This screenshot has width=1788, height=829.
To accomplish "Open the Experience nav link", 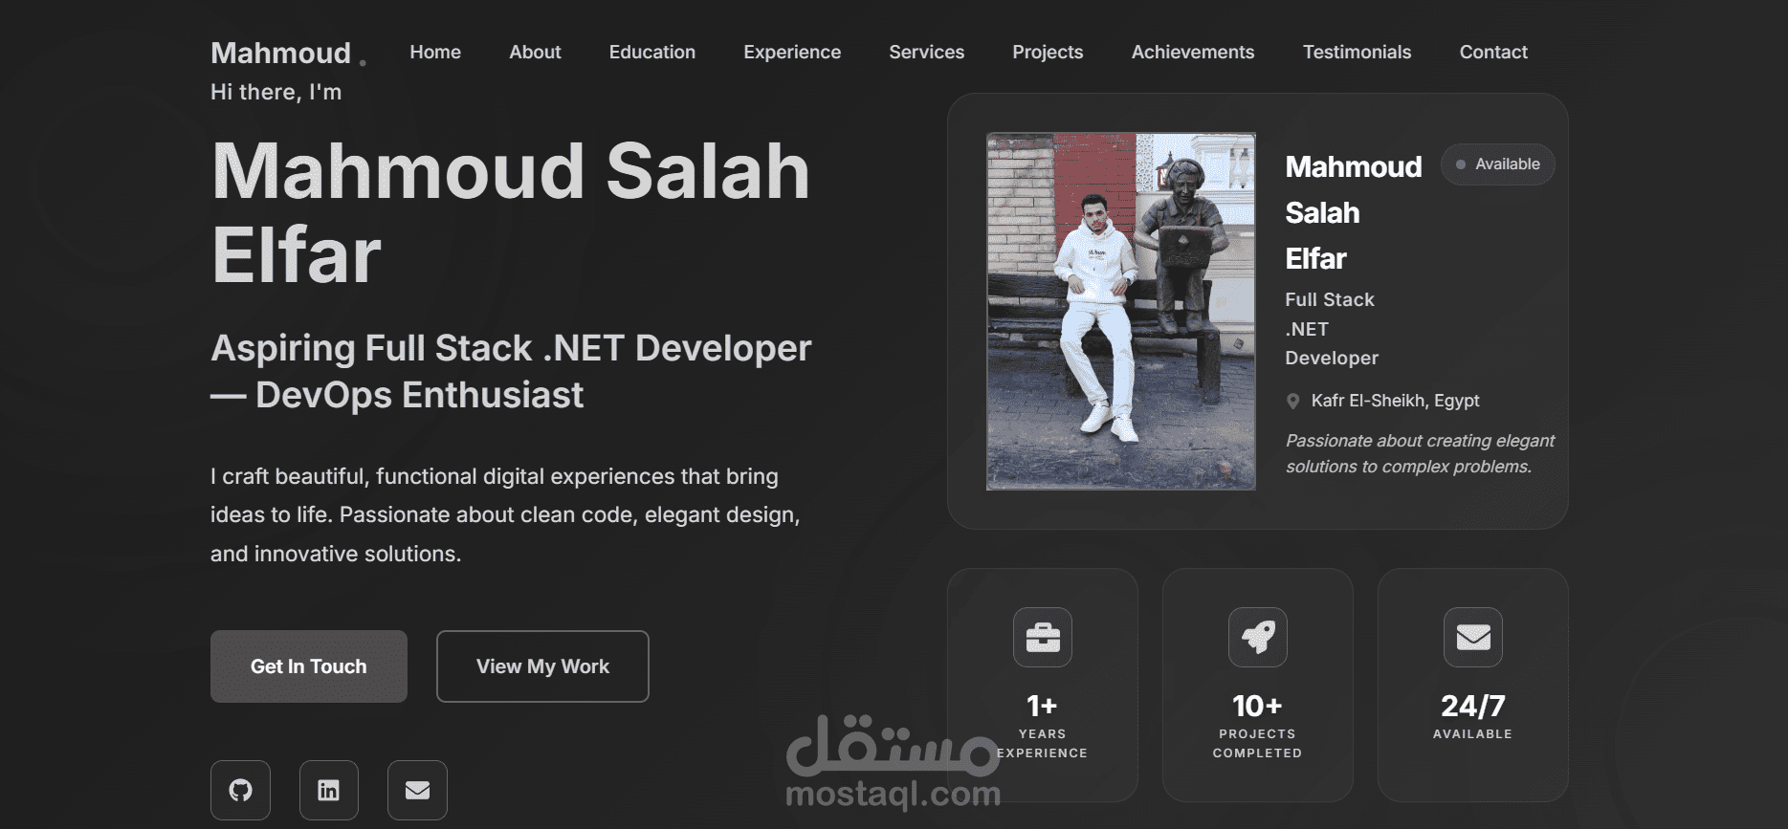I will [792, 53].
